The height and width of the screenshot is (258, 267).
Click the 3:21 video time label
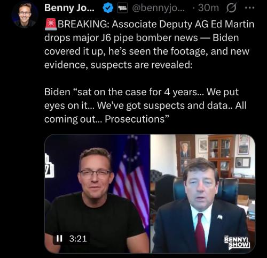pos(78,239)
